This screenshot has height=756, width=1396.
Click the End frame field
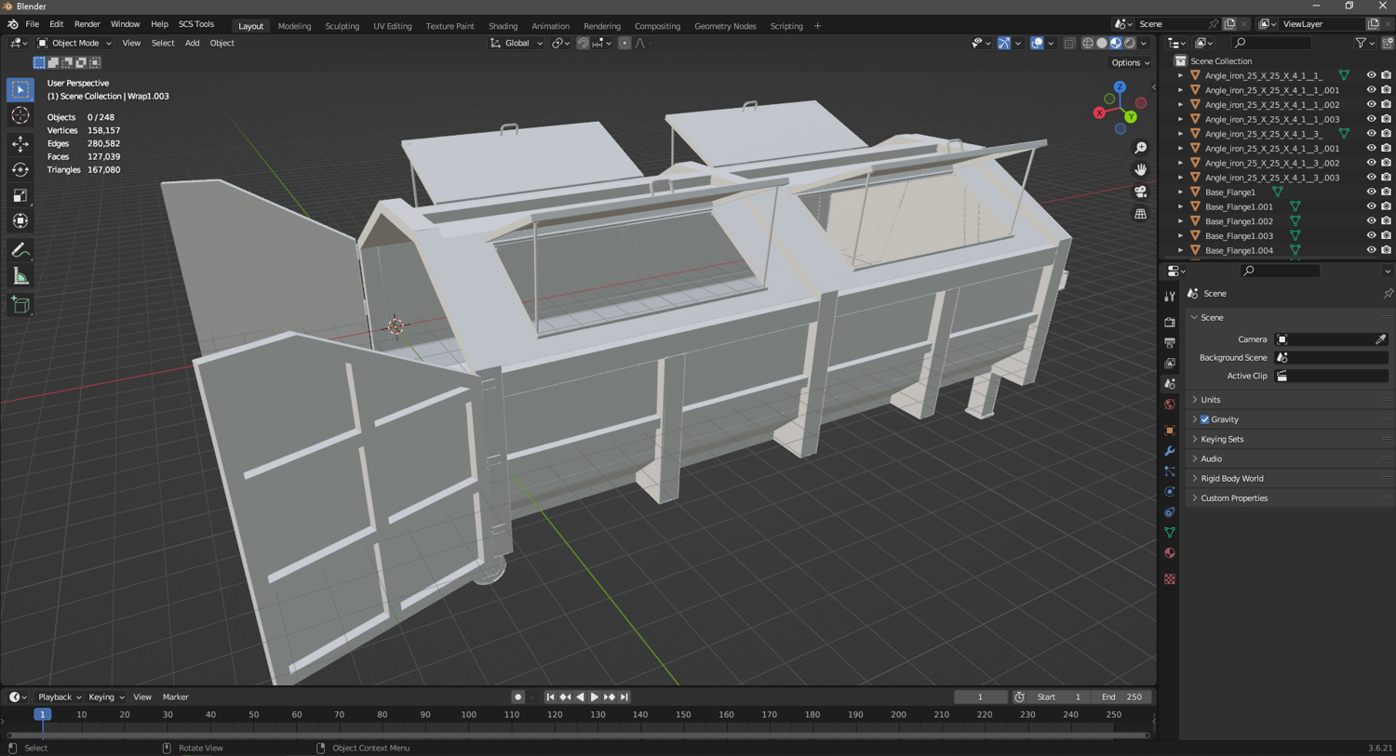[1122, 696]
